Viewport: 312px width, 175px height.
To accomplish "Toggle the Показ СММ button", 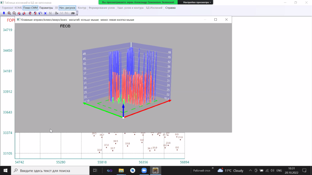I will point(30,8).
